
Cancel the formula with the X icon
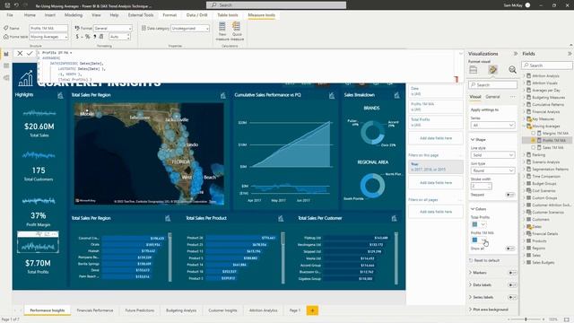[20, 54]
